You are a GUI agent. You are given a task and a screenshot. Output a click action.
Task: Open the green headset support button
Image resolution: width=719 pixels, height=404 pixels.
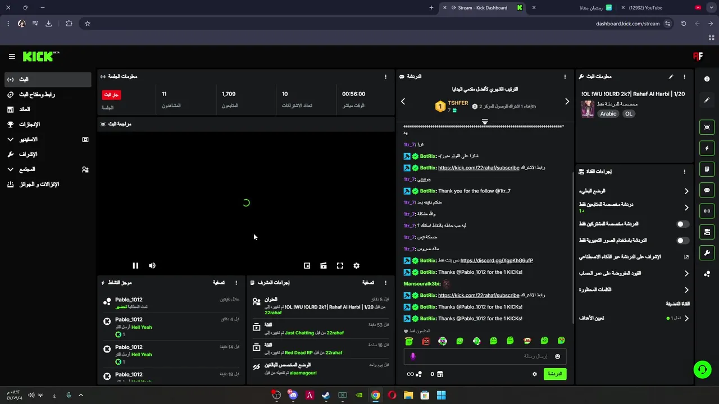(702, 370)
